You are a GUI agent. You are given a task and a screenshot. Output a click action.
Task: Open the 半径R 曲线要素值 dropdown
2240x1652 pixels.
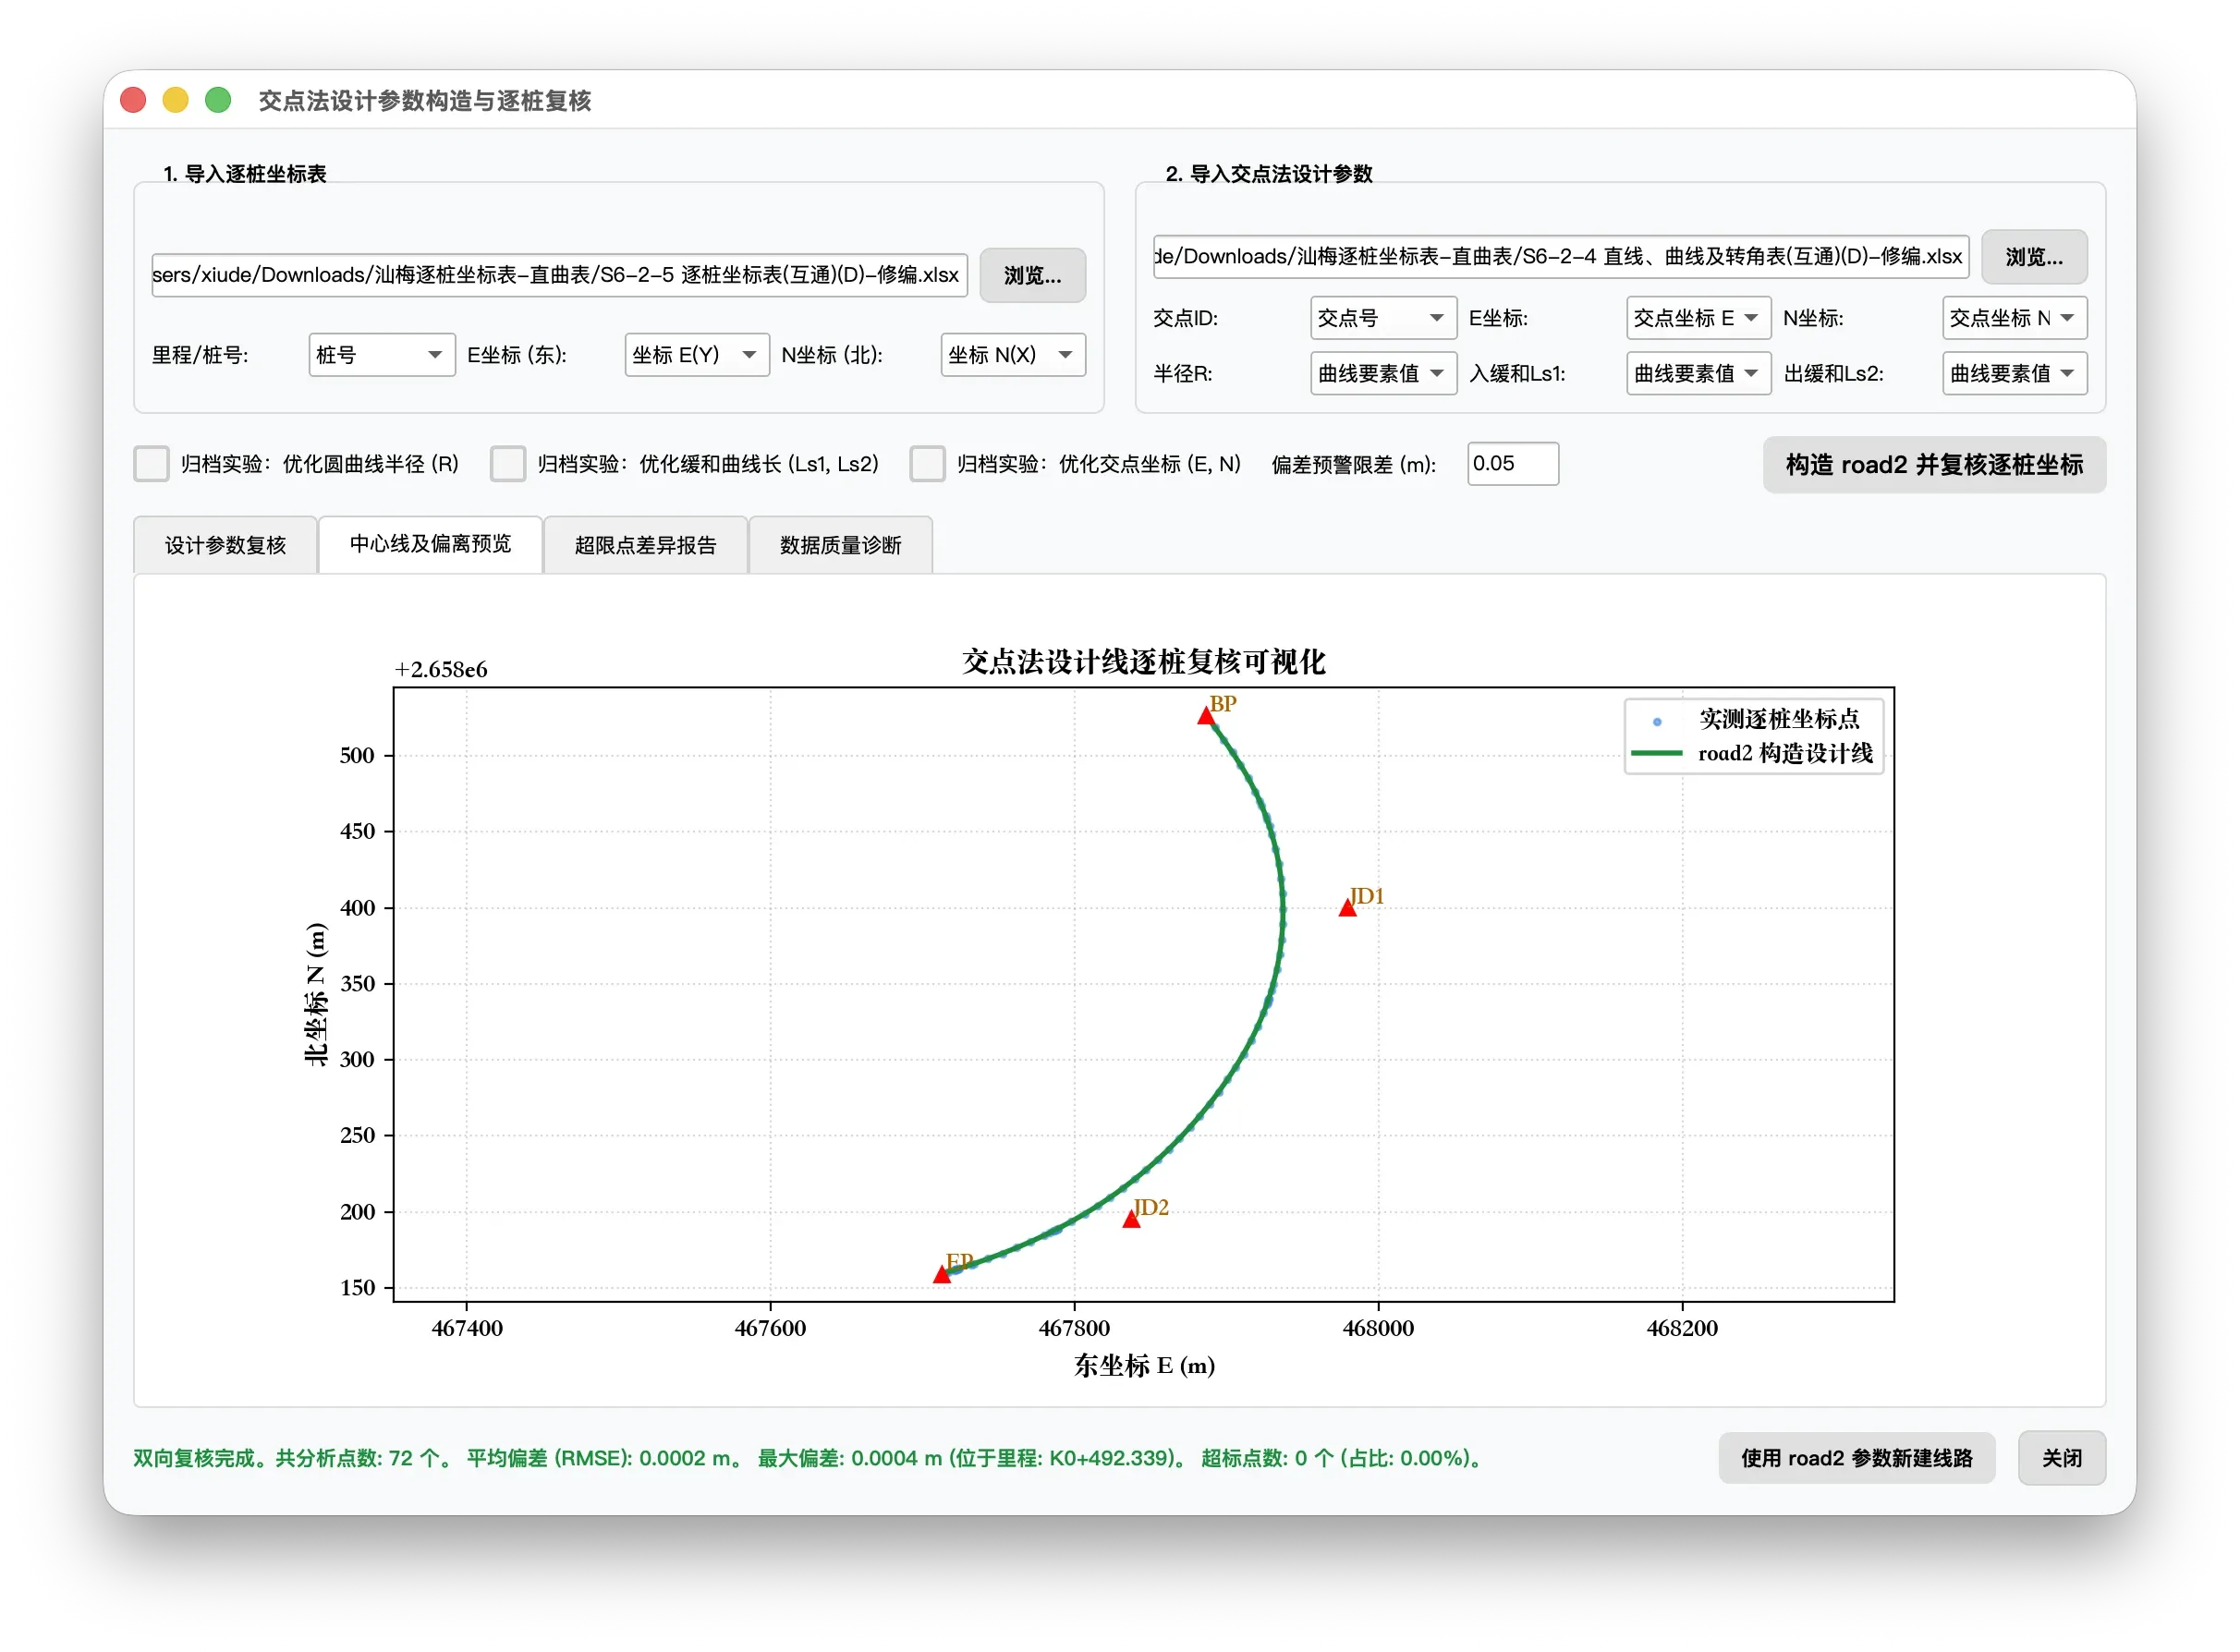[x=1383, y=373]
